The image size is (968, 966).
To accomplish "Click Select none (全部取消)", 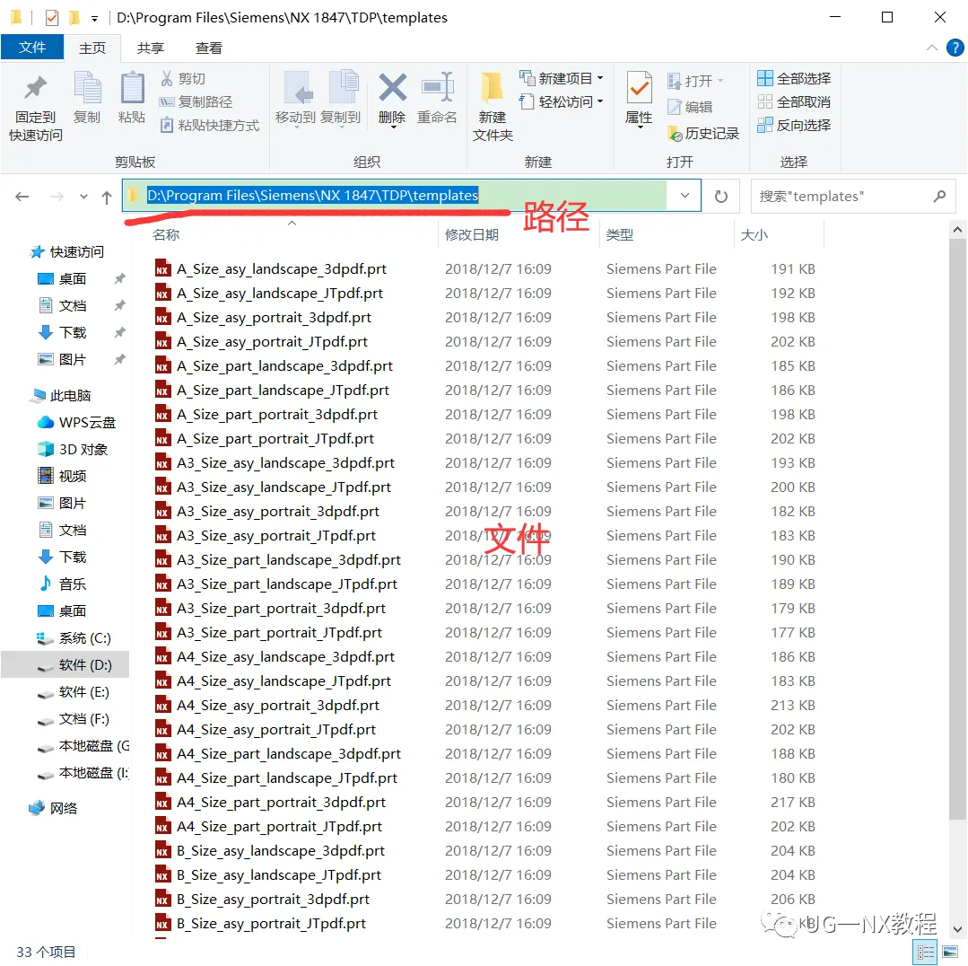I will [x=794, y=102].
